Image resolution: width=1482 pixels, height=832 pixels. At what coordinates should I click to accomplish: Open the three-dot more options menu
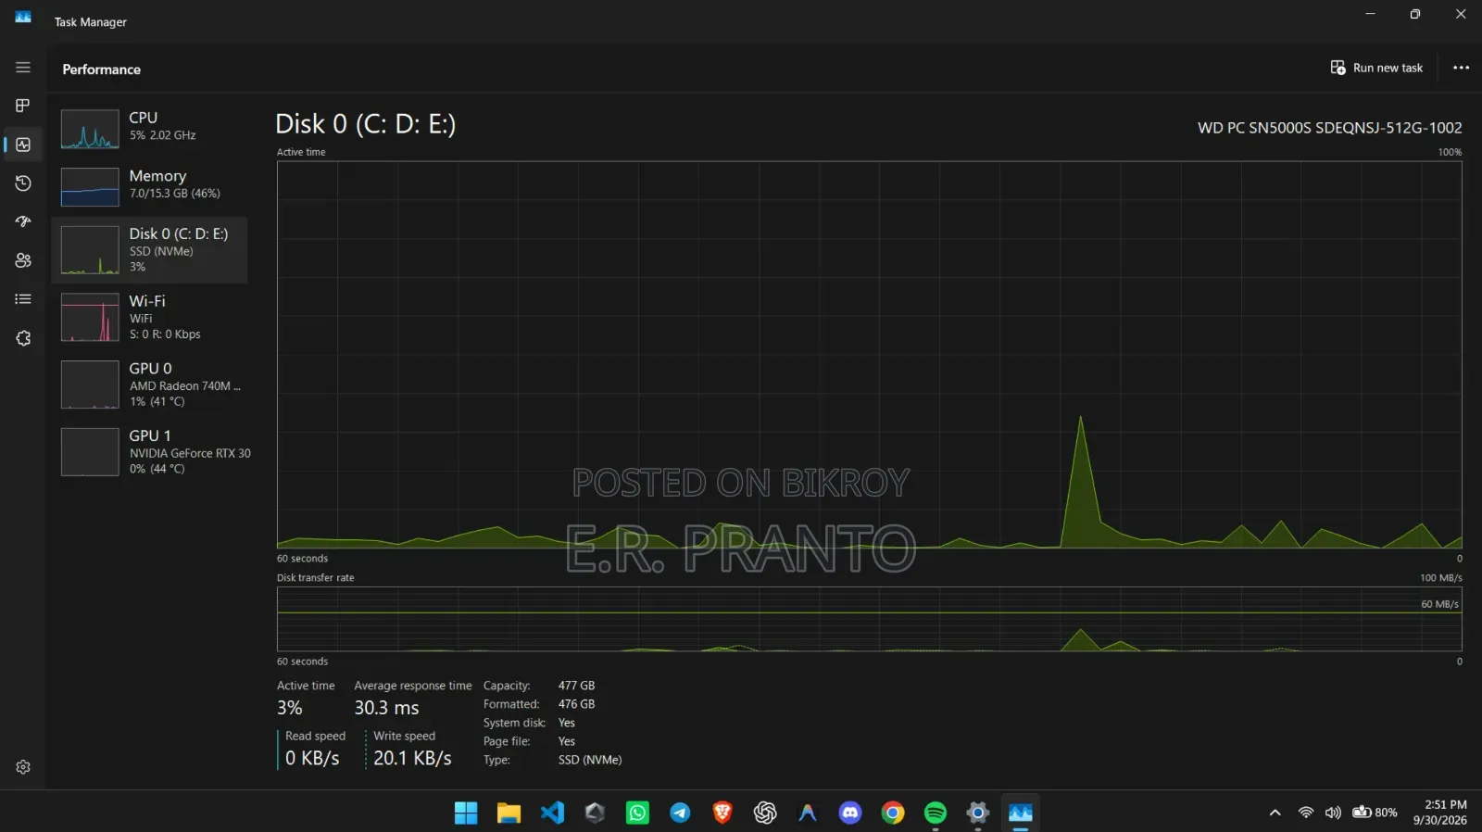[x=1461, y=68]
